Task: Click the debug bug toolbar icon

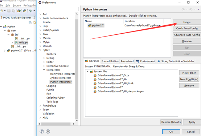Action: point(30,11)
